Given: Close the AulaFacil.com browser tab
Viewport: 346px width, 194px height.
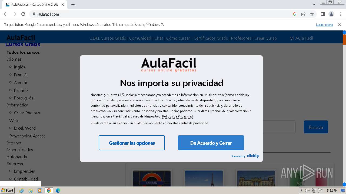Looking at the screenshot, I should (x=63, y=5).
